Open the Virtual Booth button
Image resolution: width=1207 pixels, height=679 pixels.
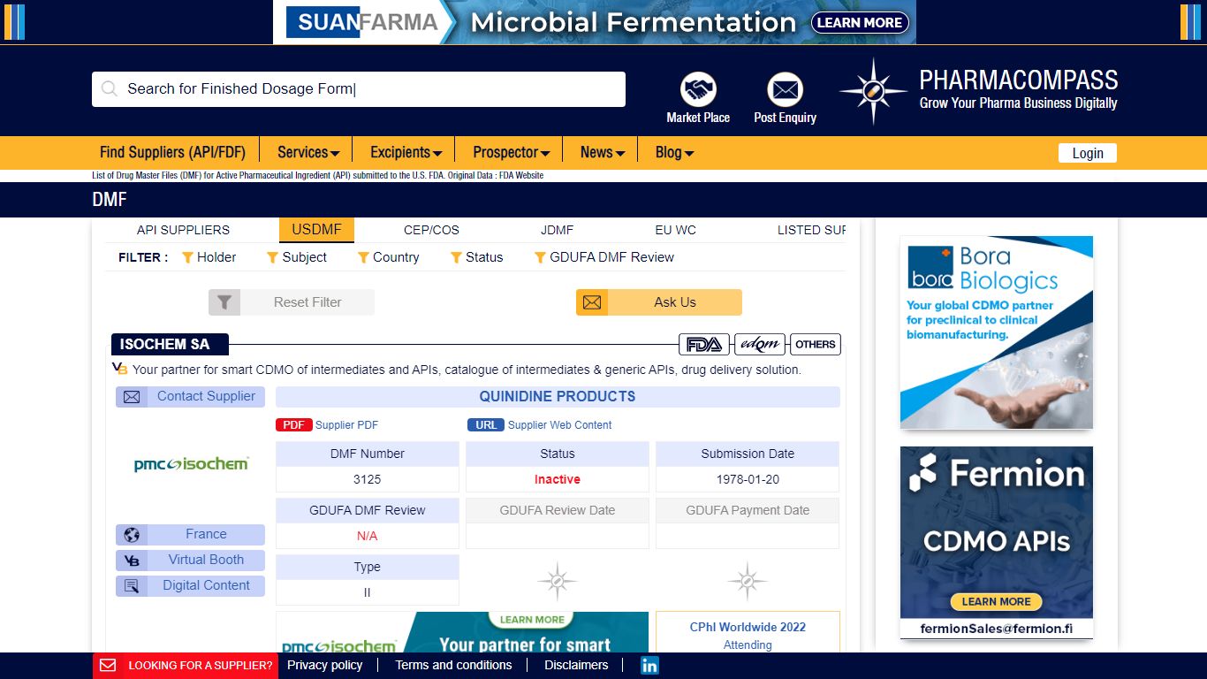click(x=190, y=561)
